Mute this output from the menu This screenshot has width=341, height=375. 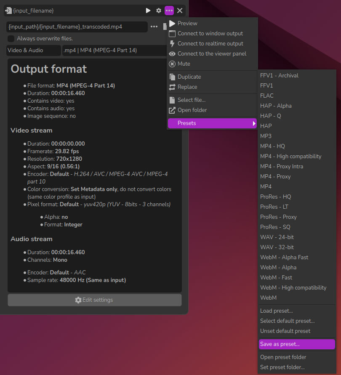coord(184,64)
